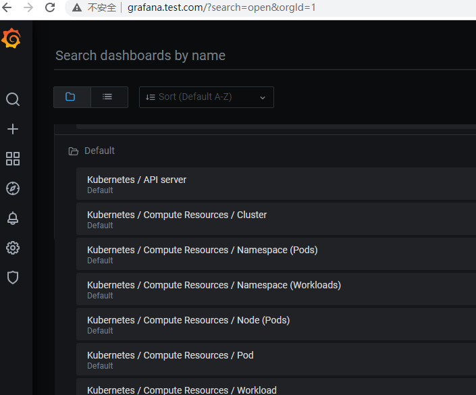Open the Create plus icon in sidebar
The width and height of the screenshot is (476, 395).
(x=13, y=129)
